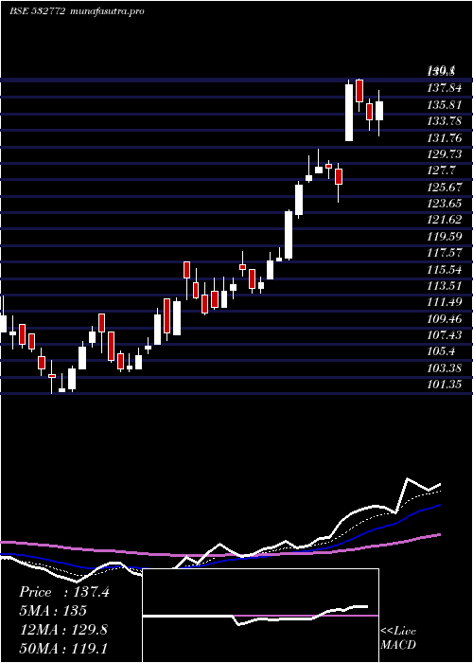The width and height of the screenshot is (473, 663).
Task: Select the 135.81 price axis label
Action: pyautogui.click(x=444, y=104)
